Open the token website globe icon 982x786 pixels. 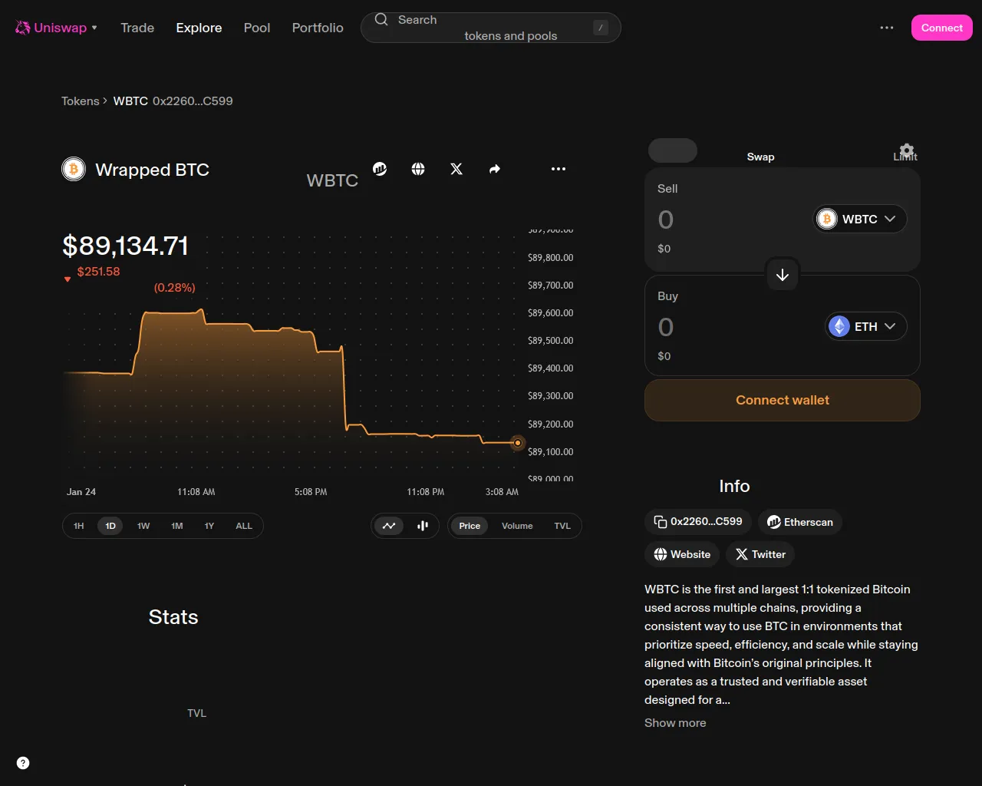(x=418, y=169)
